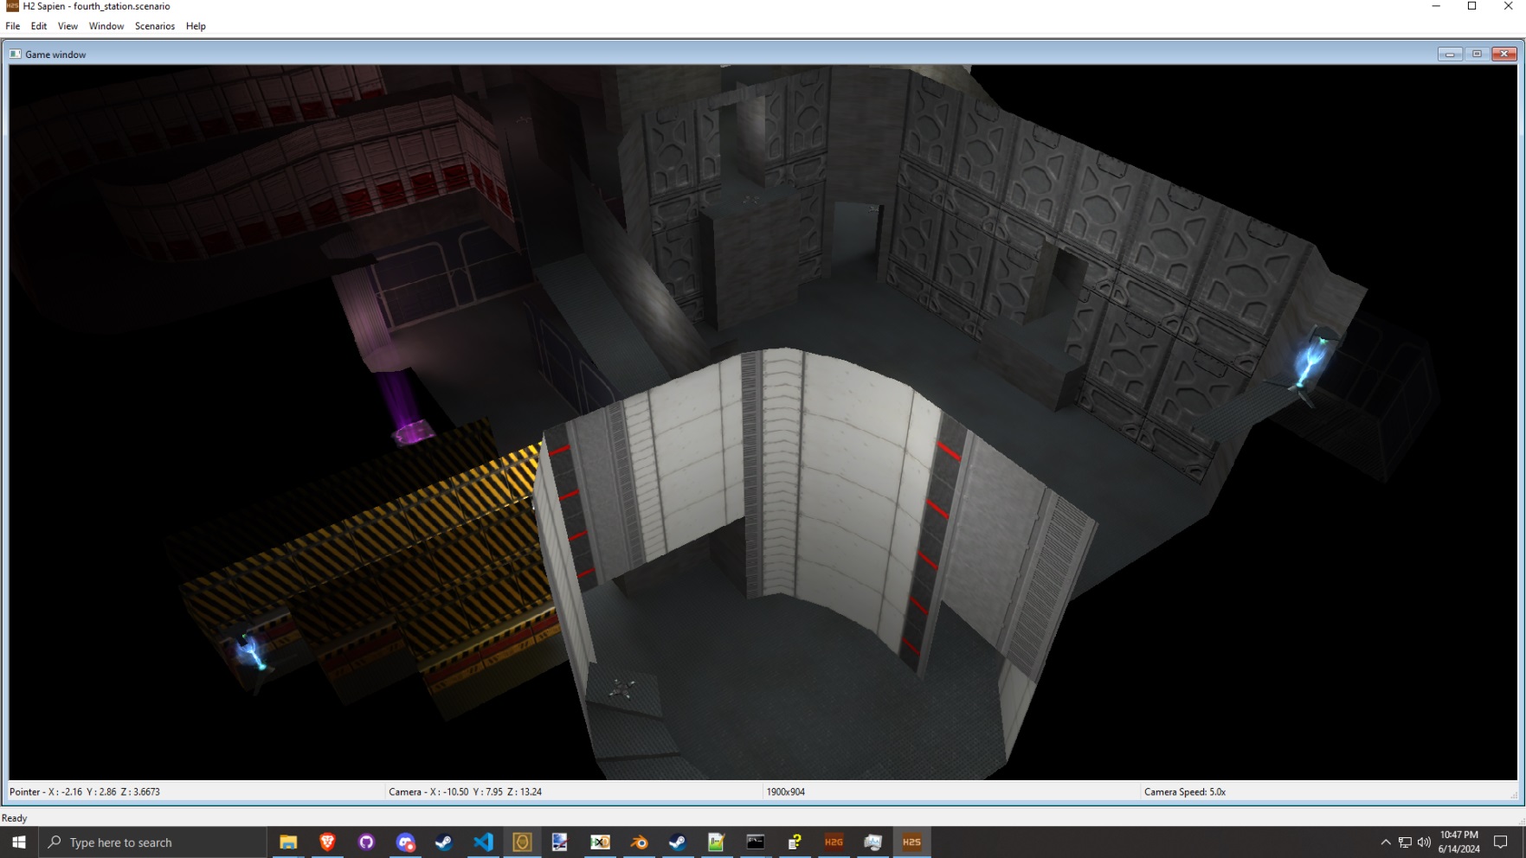
Task: Open File Explorer from the taskbar
Action: pyautogui.click(x=288, y=842)
